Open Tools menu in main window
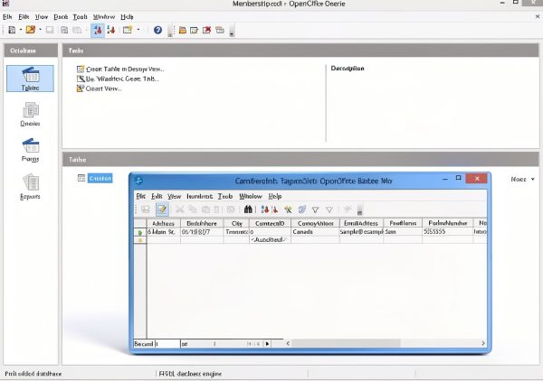The image size is (543, 381). (80, 16)
